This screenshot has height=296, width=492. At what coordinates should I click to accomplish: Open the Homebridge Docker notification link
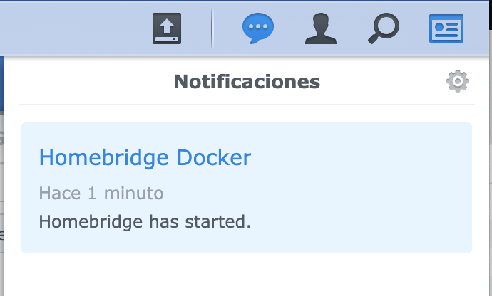[x=145, y=157]
